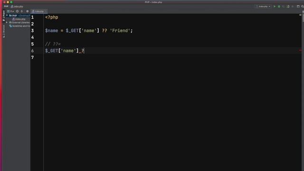Click the ?? operator on line 3
304x171 pixels.
104,30
